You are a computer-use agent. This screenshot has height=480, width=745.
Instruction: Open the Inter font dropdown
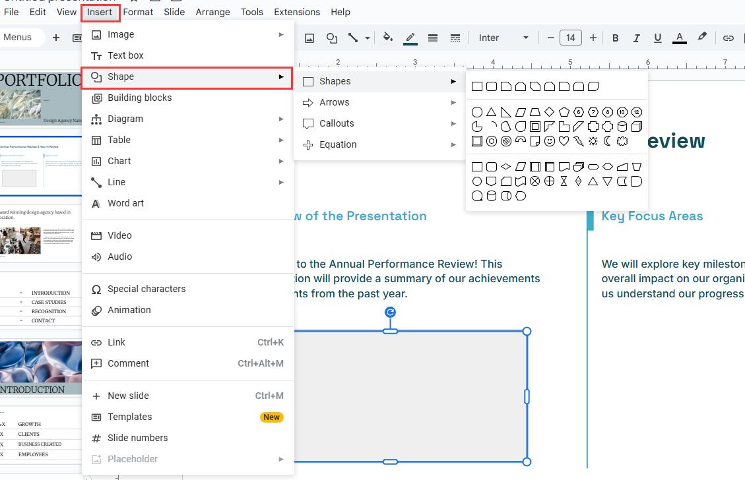tap(503, 38)
